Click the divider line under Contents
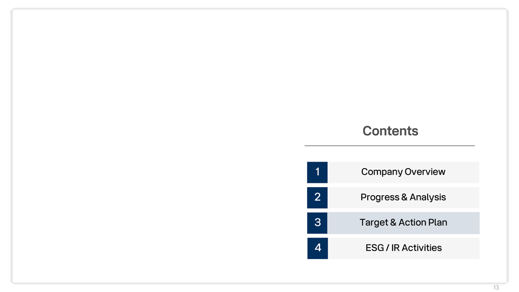The width and height of the screenshot is (519, 292). [389, 145]
